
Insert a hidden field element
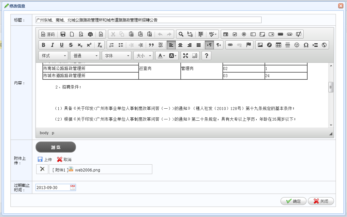pyautogui.click(x=298, y=34)
